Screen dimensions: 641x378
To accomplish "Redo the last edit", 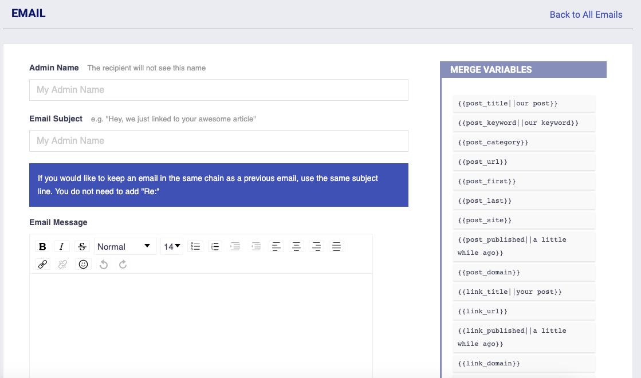I will click(x=123, y=265).
